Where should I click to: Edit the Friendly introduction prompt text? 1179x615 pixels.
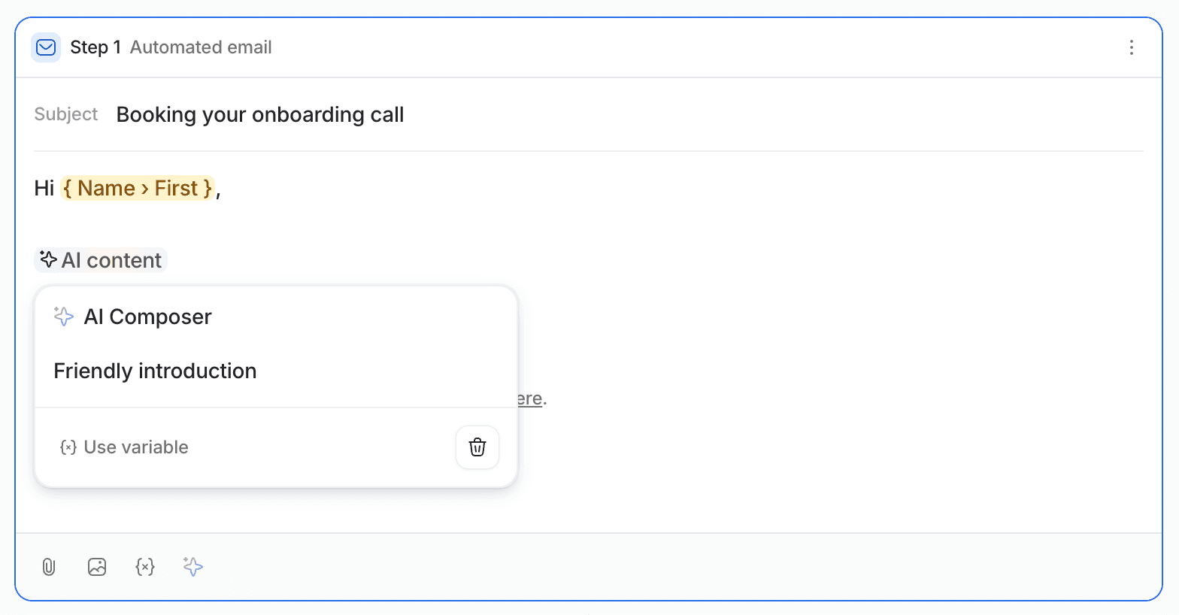pos(155,371)
